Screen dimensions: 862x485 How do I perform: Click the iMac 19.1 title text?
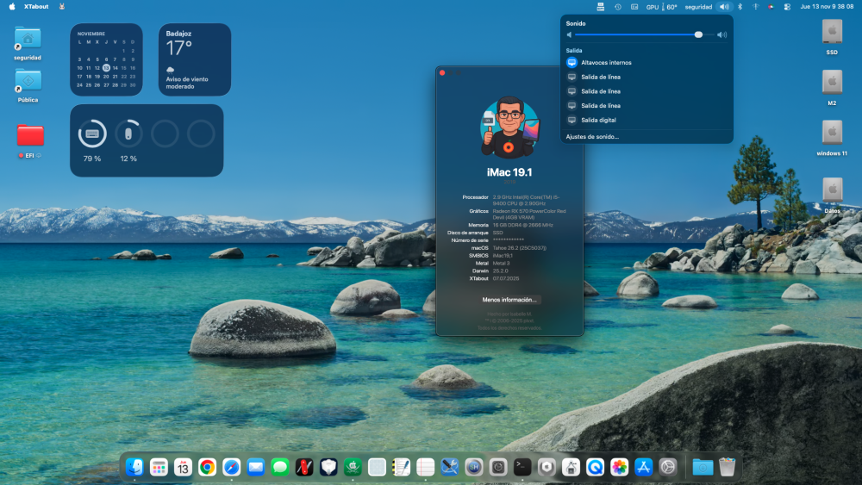(509, 172)
